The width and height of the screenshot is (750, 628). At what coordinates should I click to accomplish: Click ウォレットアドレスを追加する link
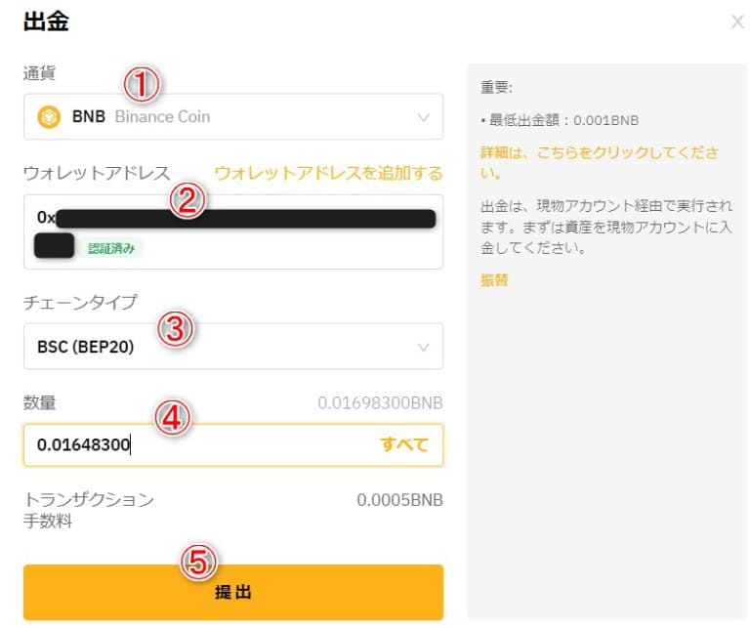[328, 173]
